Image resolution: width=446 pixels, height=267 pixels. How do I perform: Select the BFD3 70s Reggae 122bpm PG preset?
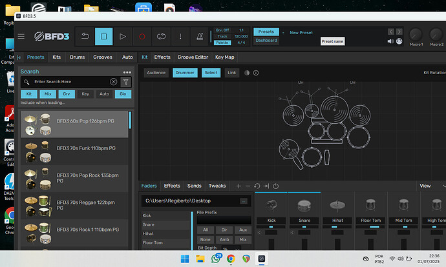click(74, 206)
